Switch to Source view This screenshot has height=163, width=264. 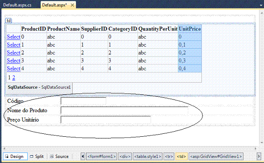pos(59,156)
